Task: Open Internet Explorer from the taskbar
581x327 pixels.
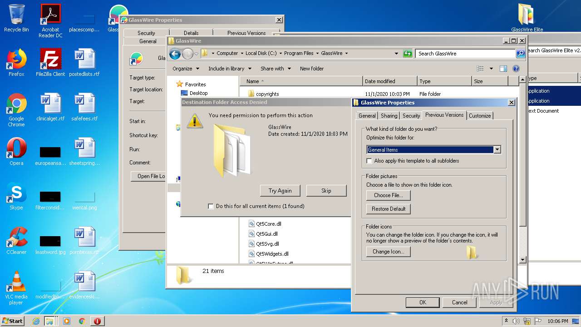Action: [x=36, y=321]
